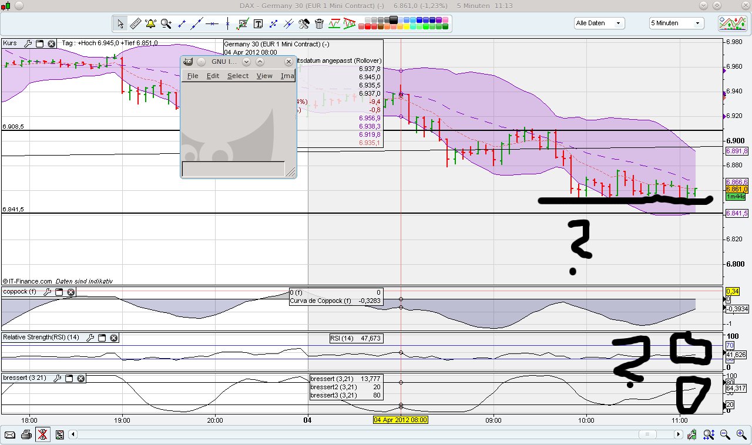Select the '04 Apr 2012 08:00' timeline marker

pos(401,420)
